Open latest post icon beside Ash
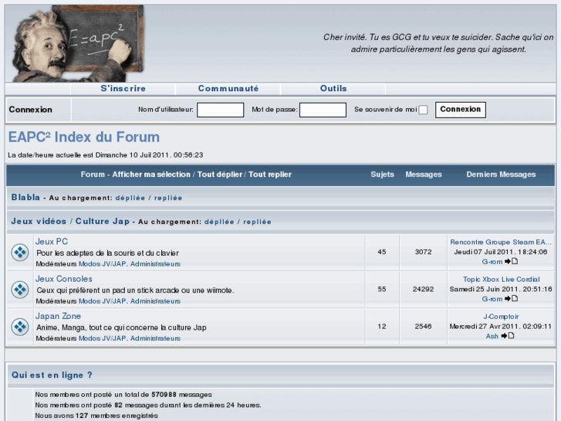 click(x=508, y=336)
